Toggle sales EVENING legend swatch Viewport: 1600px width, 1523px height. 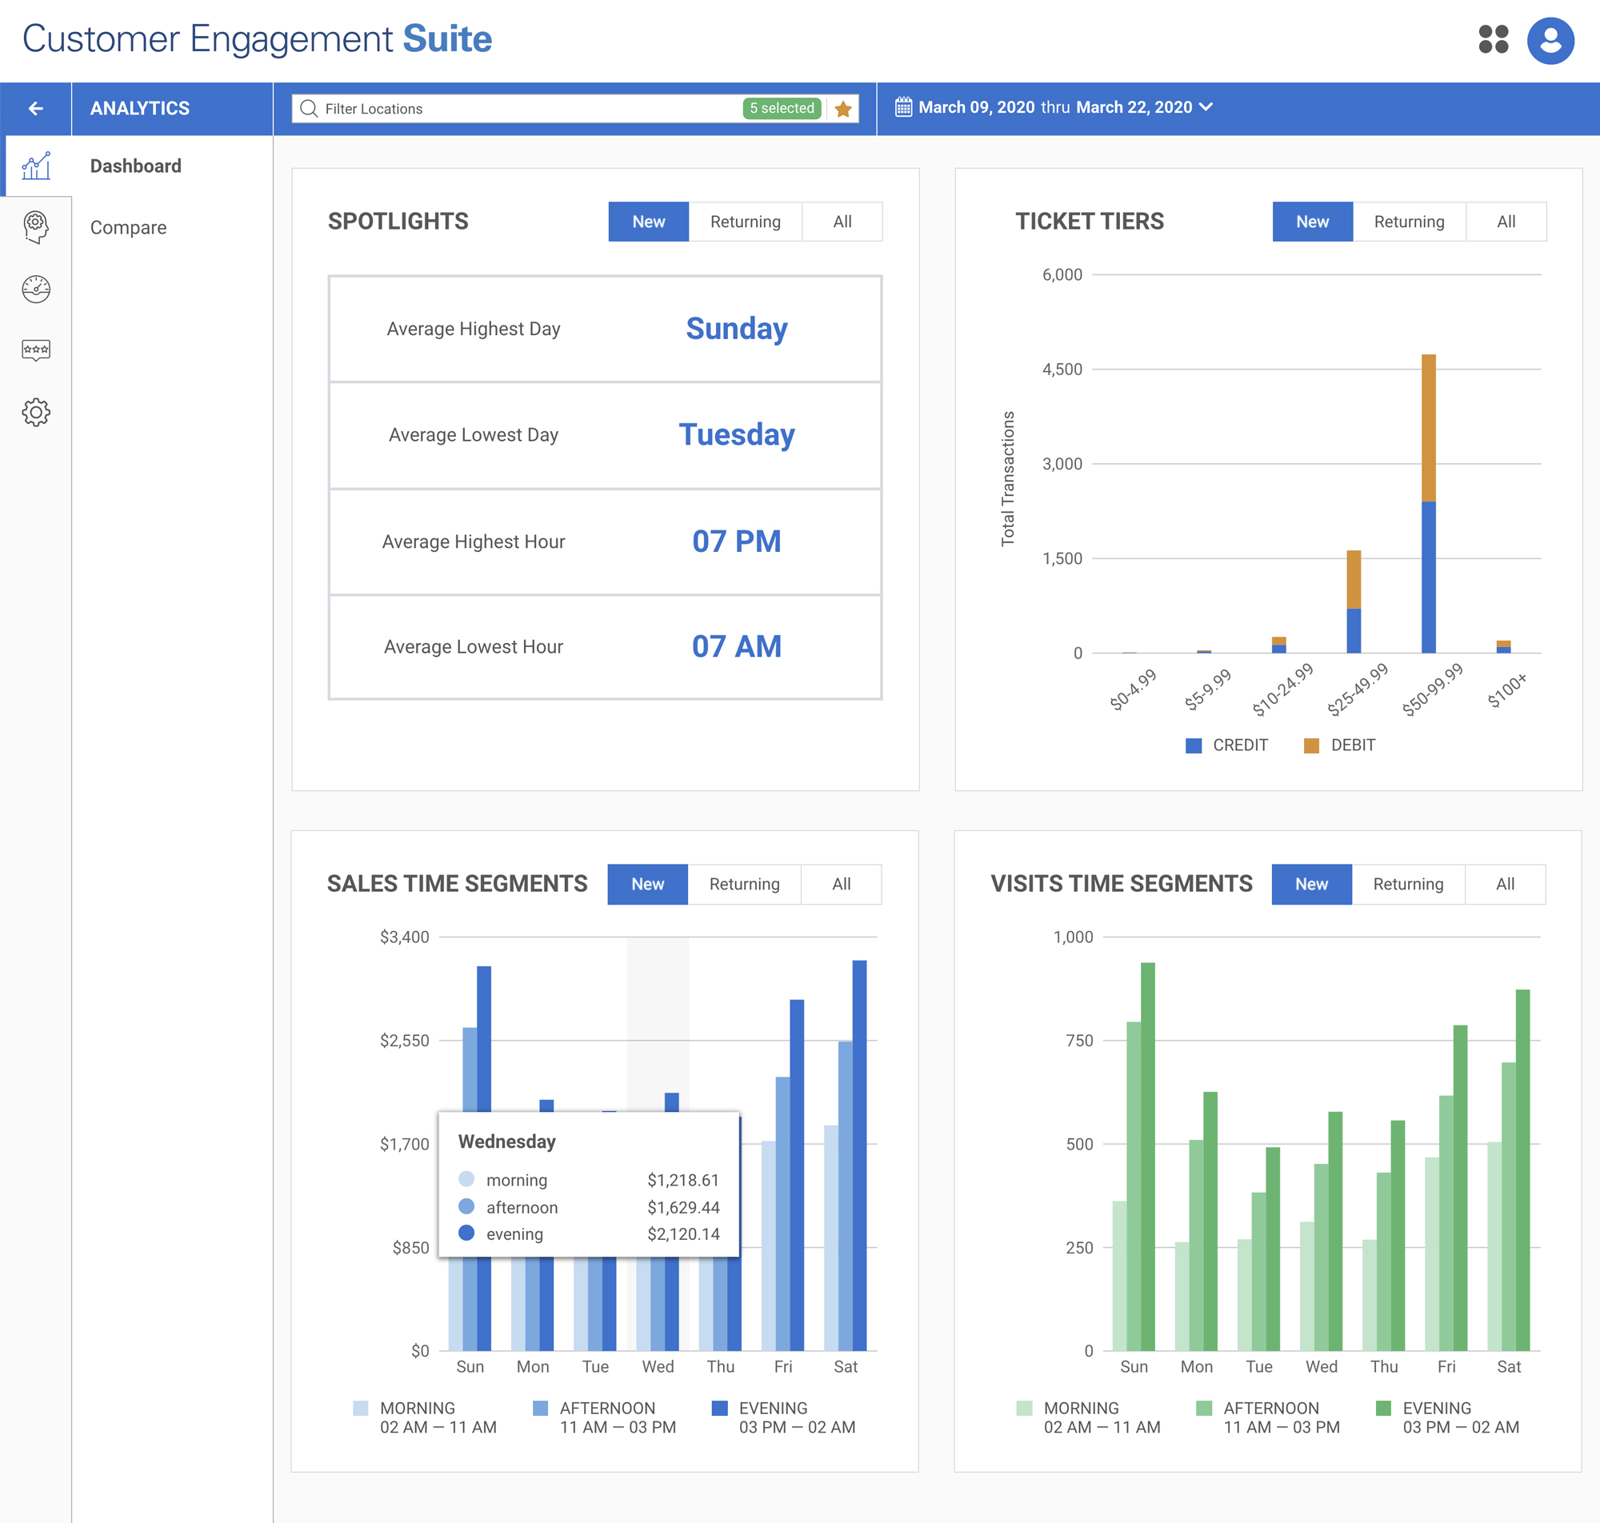[719, 1408]
